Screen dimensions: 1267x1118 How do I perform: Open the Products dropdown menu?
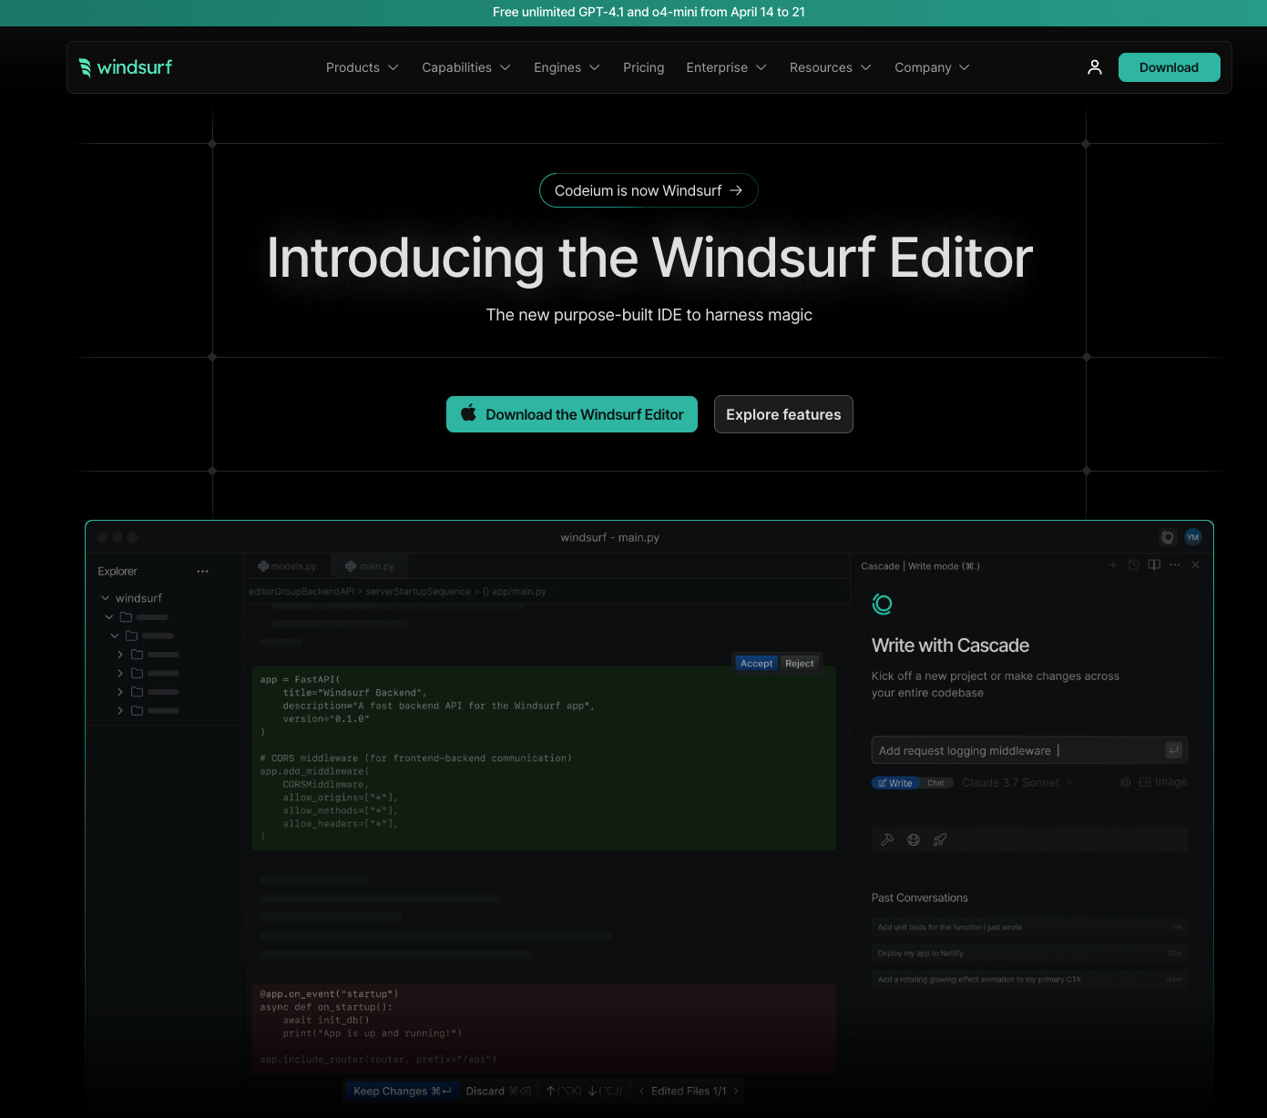tap(363, 67)
